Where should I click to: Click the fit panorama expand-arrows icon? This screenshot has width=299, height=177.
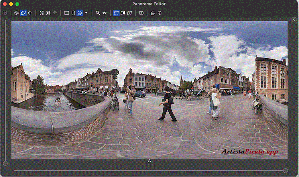pos(41,13)
